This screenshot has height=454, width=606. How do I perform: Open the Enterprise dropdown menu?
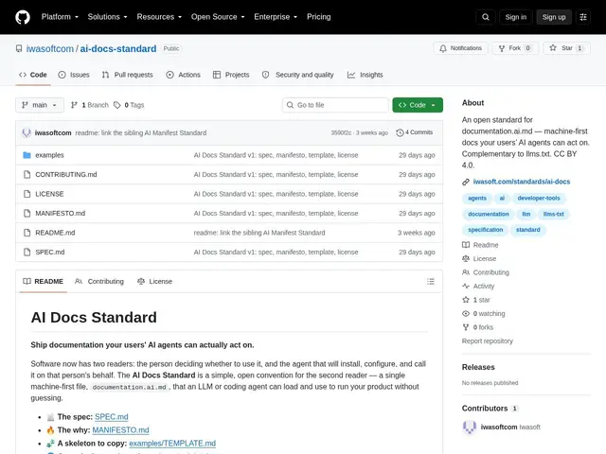click(276, 17)
